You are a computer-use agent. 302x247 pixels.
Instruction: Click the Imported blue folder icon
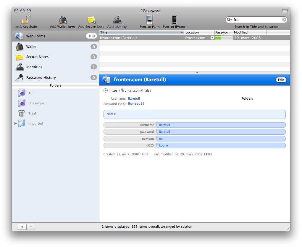pyautogui.click(x=22, y=123)
